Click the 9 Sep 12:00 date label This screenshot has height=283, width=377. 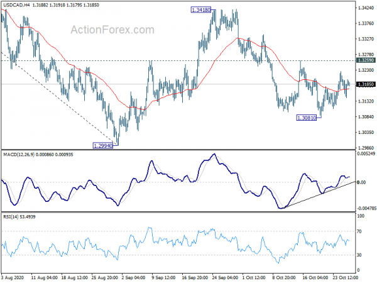[164, 277]
